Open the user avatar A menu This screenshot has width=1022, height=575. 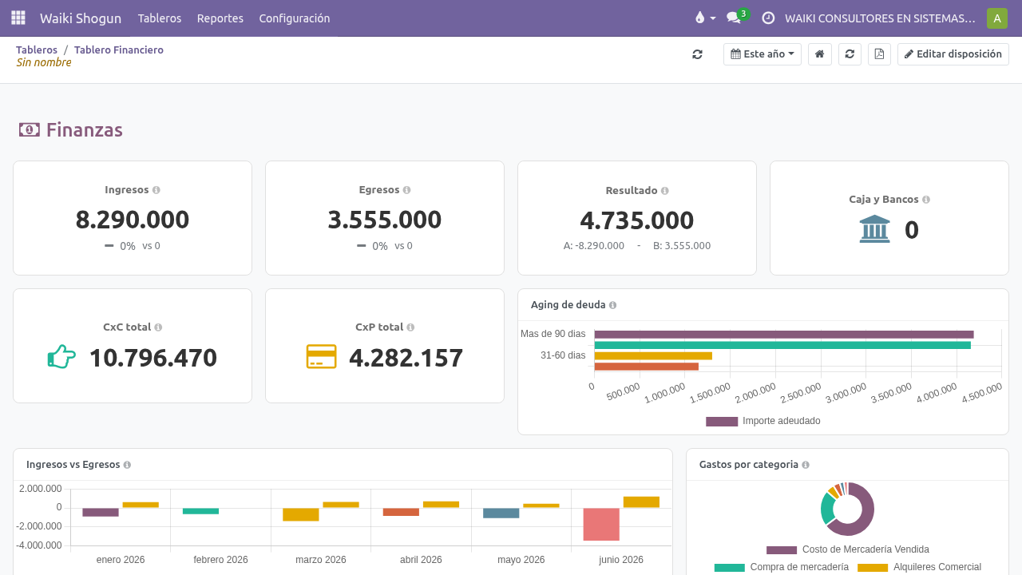[996, 18]
